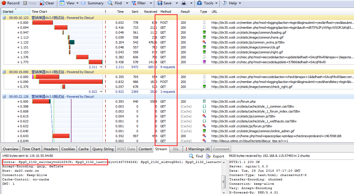Collapse the 00:00:10.123 page group
This screenshot has height=194, width=354.
pyautogui.click(x=4, y=18)
